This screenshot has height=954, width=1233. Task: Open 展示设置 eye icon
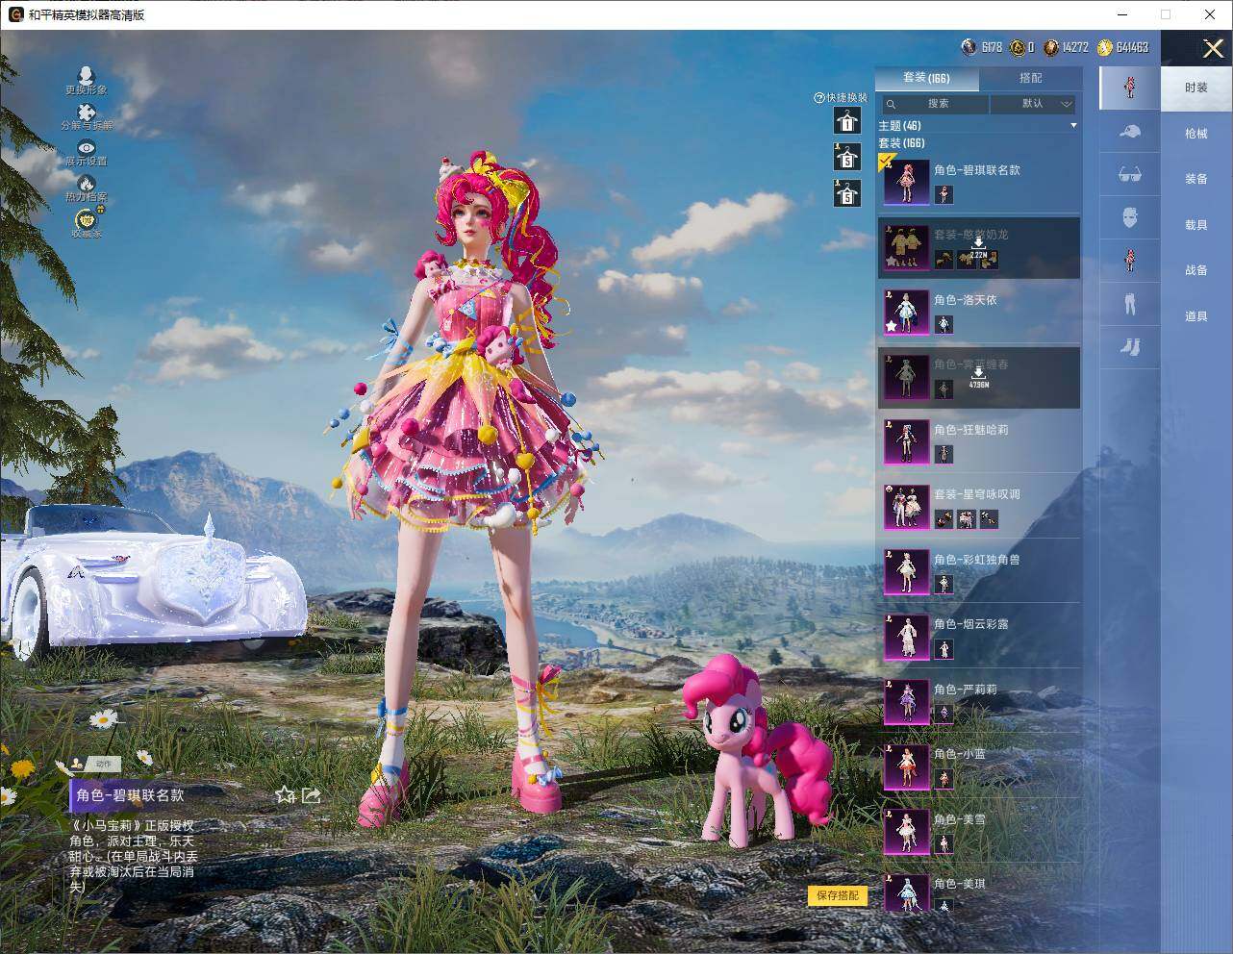(x=87, y=147)
